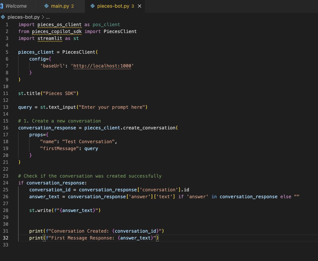
Task: Click the 'else' keyword on line 26
Action: point(286,197)
